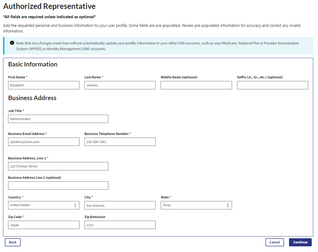
Task: Select the Business Email Address field
Action: 44,142
